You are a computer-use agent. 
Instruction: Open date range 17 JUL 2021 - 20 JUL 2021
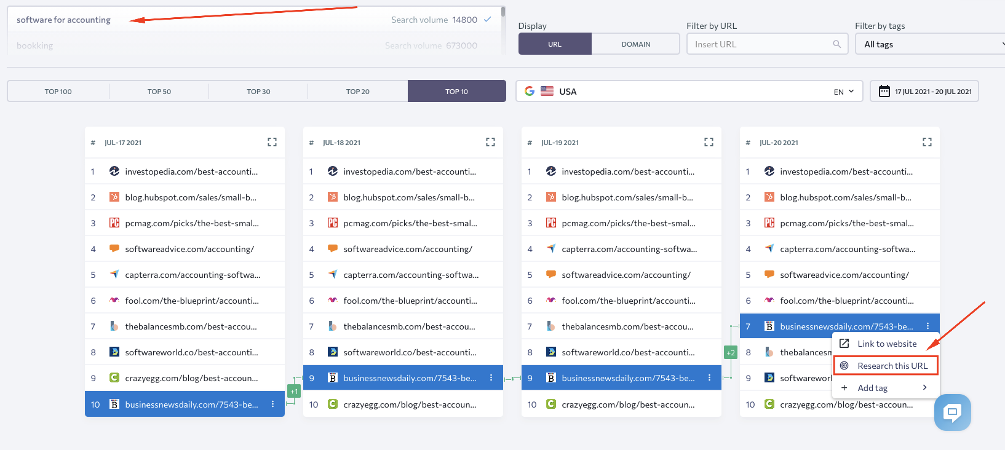(x=924, y=91)
